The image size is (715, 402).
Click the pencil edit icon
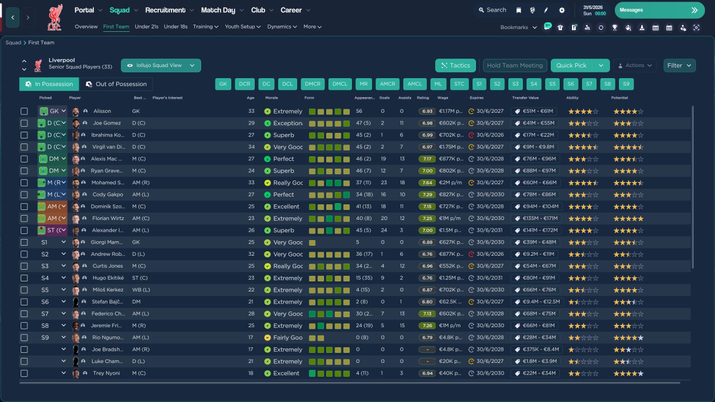tap(546, 10)
